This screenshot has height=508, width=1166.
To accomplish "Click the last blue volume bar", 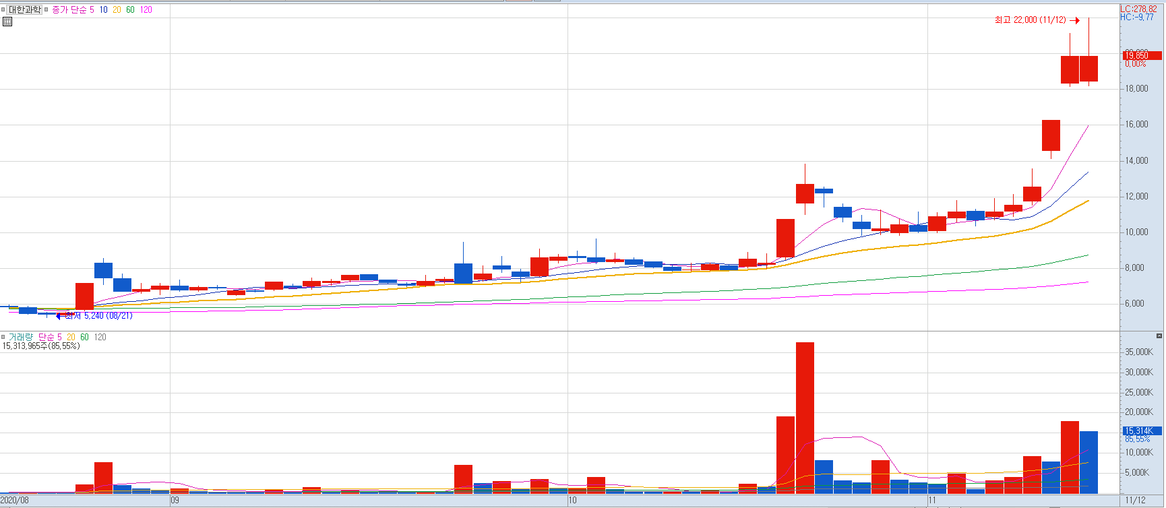I will click(x=1088, y=462).
